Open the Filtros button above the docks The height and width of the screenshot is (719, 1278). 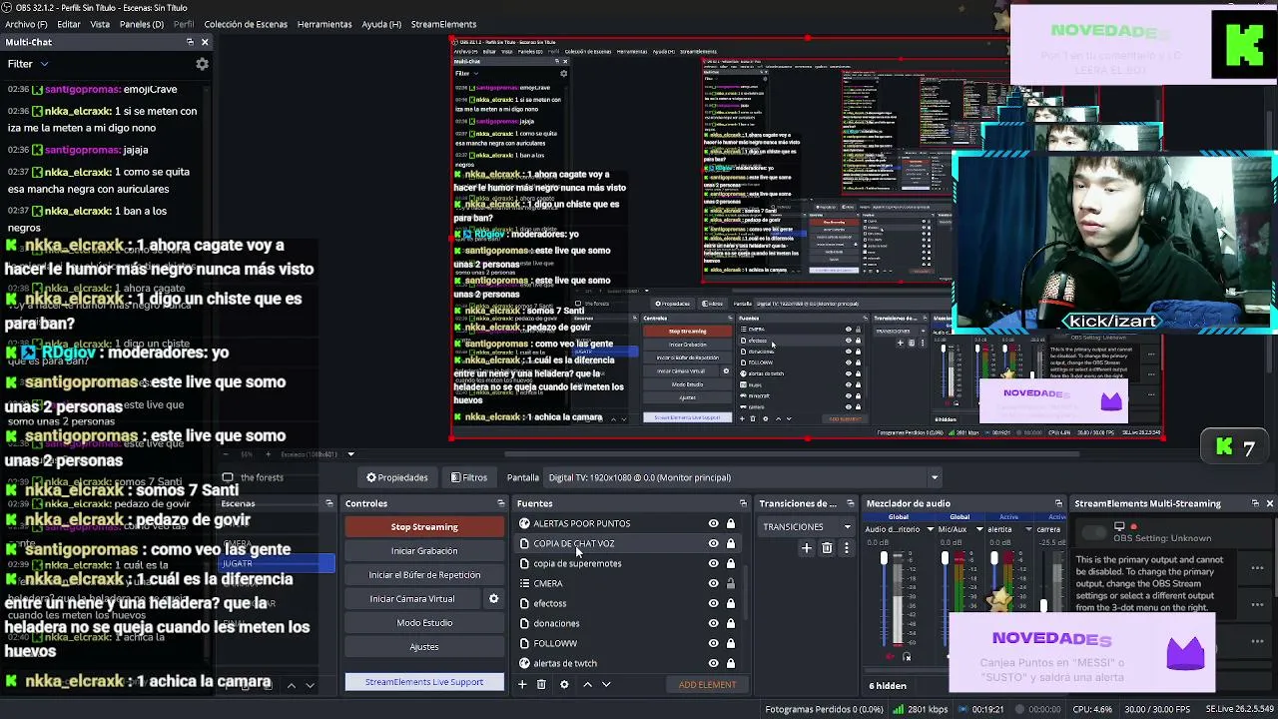(x=469, y=477)
